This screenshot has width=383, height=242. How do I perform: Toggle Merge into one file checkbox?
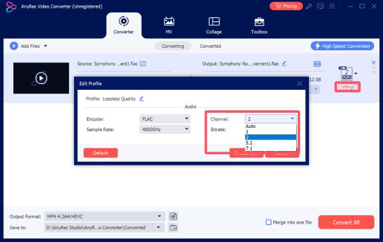point(269,222)
